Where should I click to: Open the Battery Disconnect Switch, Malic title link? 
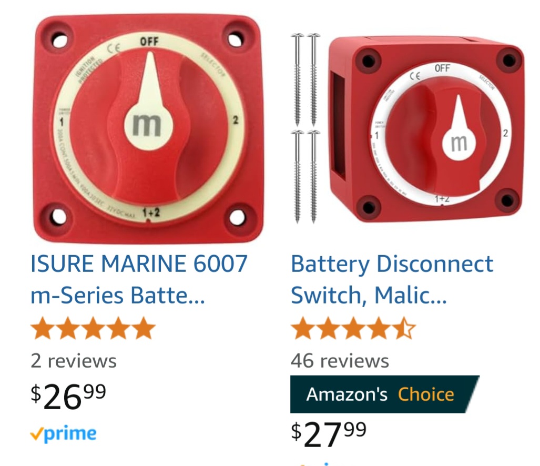coord(392,279)
